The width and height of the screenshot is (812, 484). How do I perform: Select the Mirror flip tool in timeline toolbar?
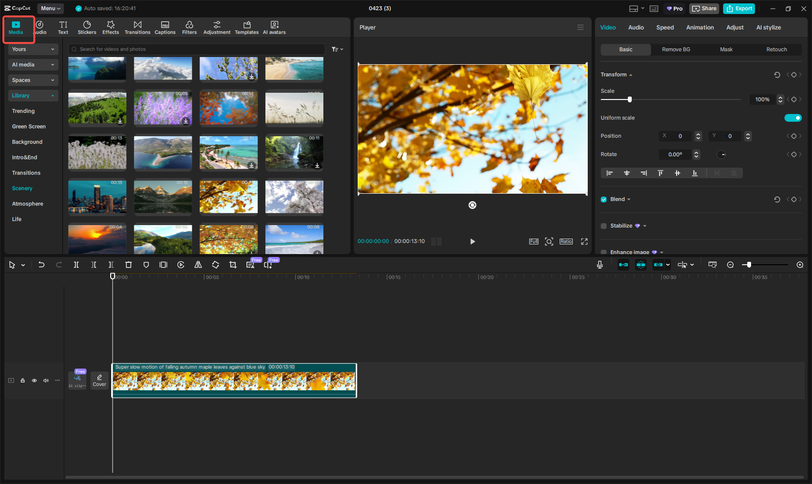pos(198,265)
